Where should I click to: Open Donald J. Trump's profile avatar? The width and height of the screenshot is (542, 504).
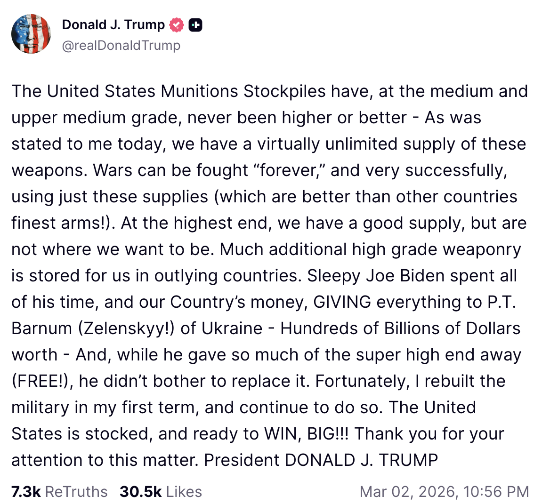tap(31, 34)
